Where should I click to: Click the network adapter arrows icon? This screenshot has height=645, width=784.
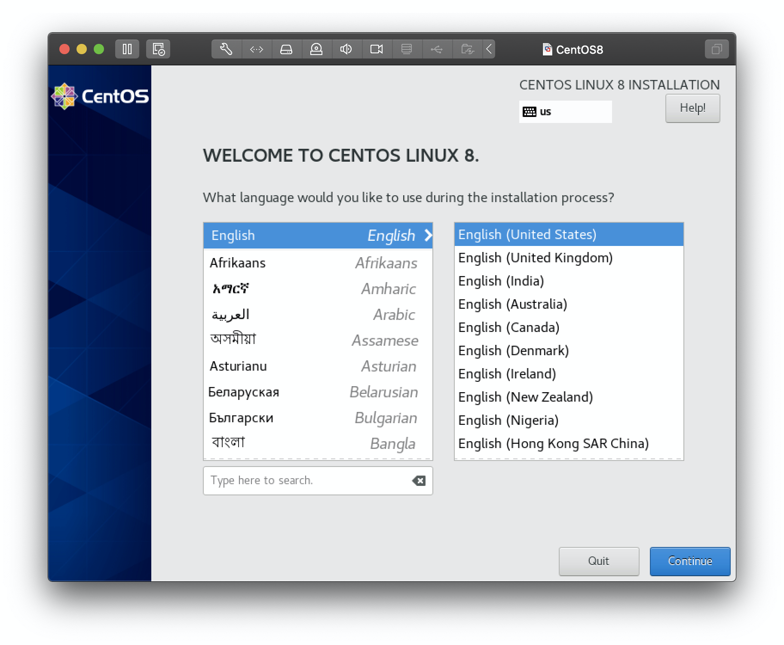[x=257, y=49]
